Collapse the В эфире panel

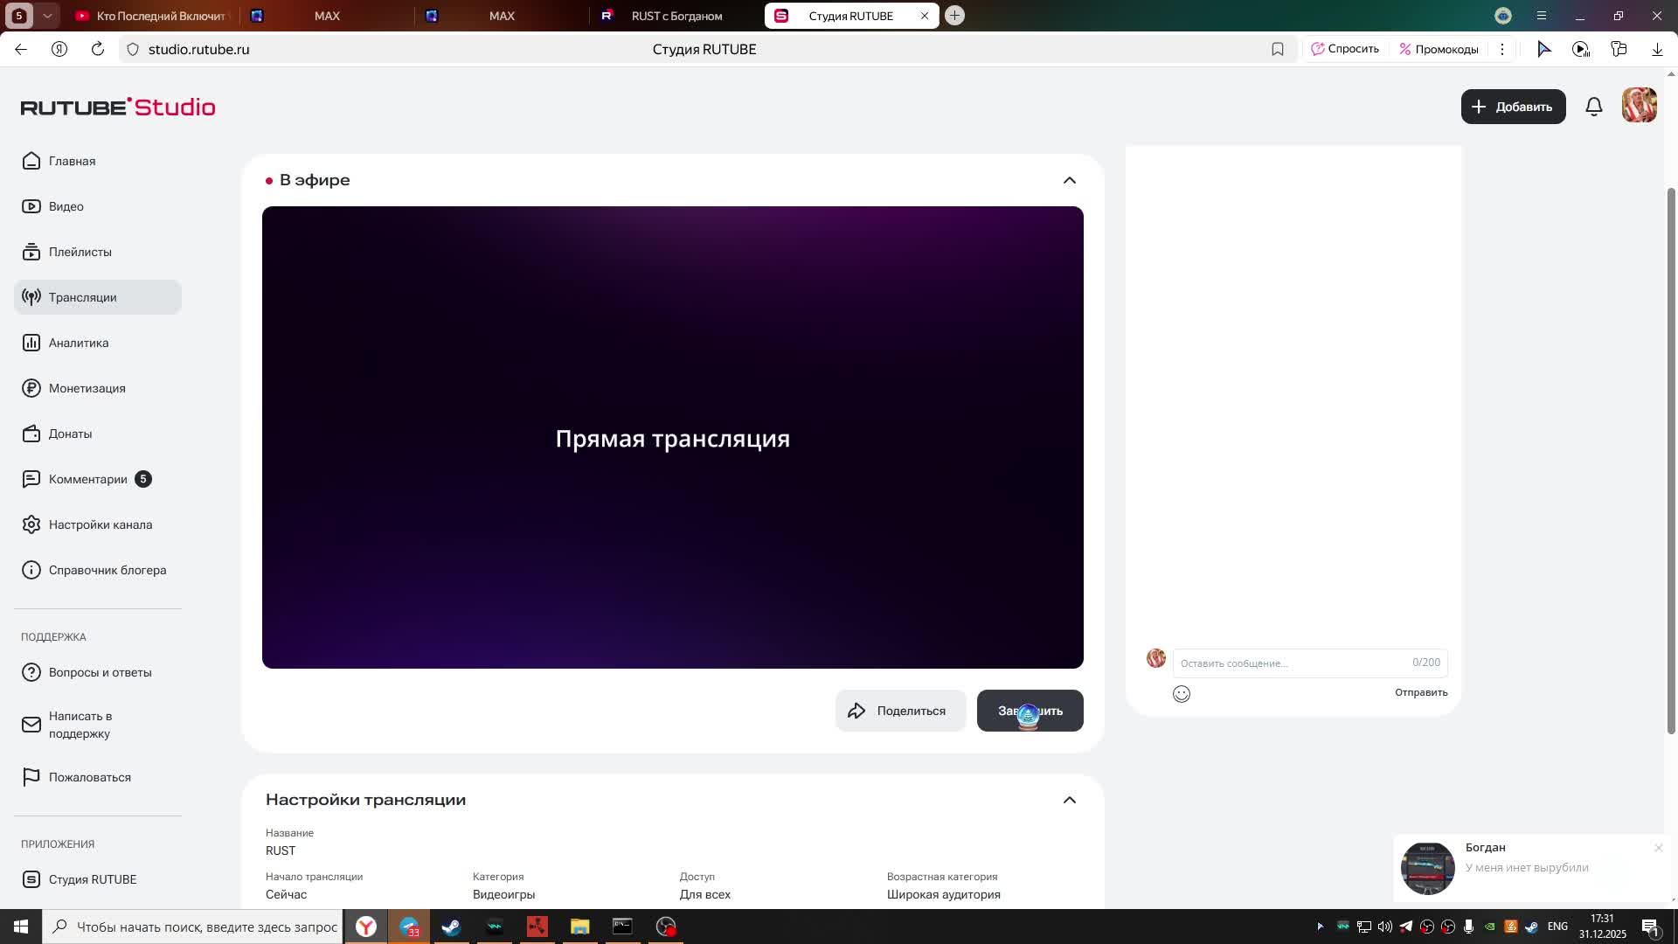coord(1069,180)
